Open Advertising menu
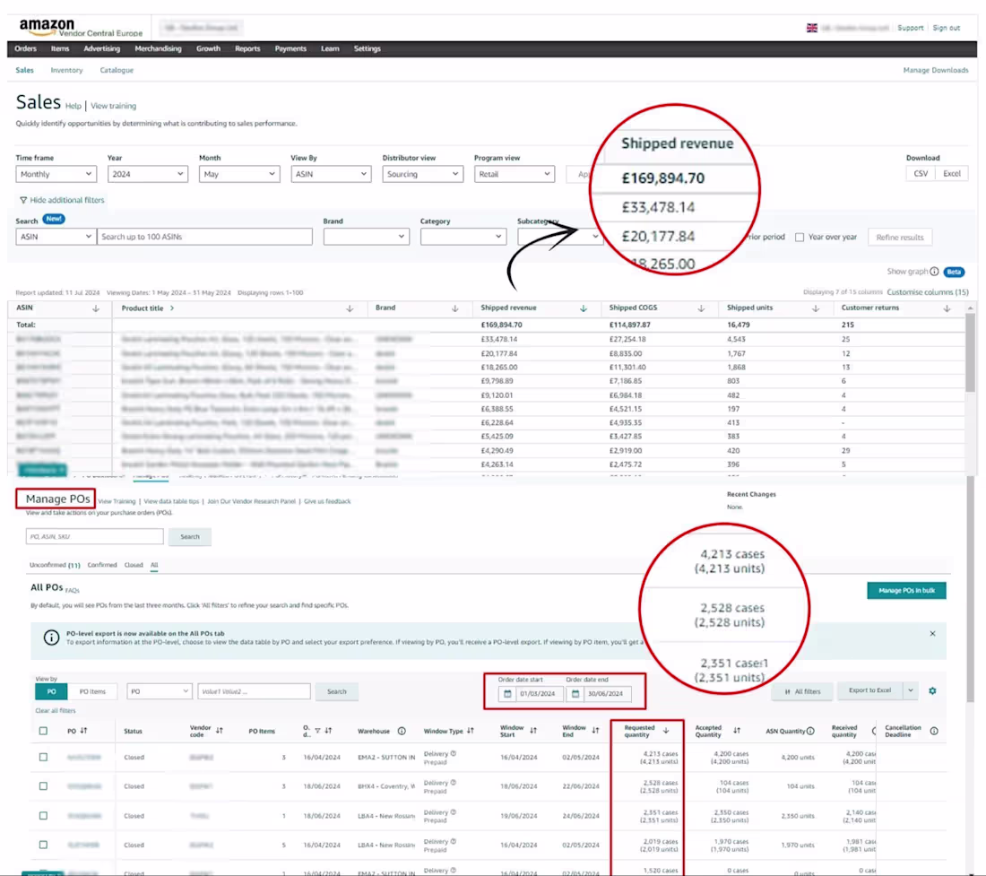Screen dimensions: 986x876 tap(102, 48)
